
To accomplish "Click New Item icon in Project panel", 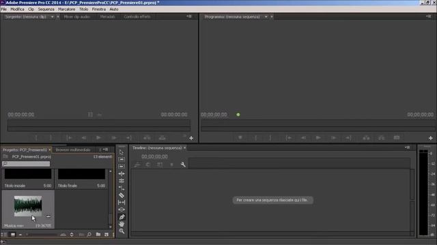I will [x=107, y=235].
